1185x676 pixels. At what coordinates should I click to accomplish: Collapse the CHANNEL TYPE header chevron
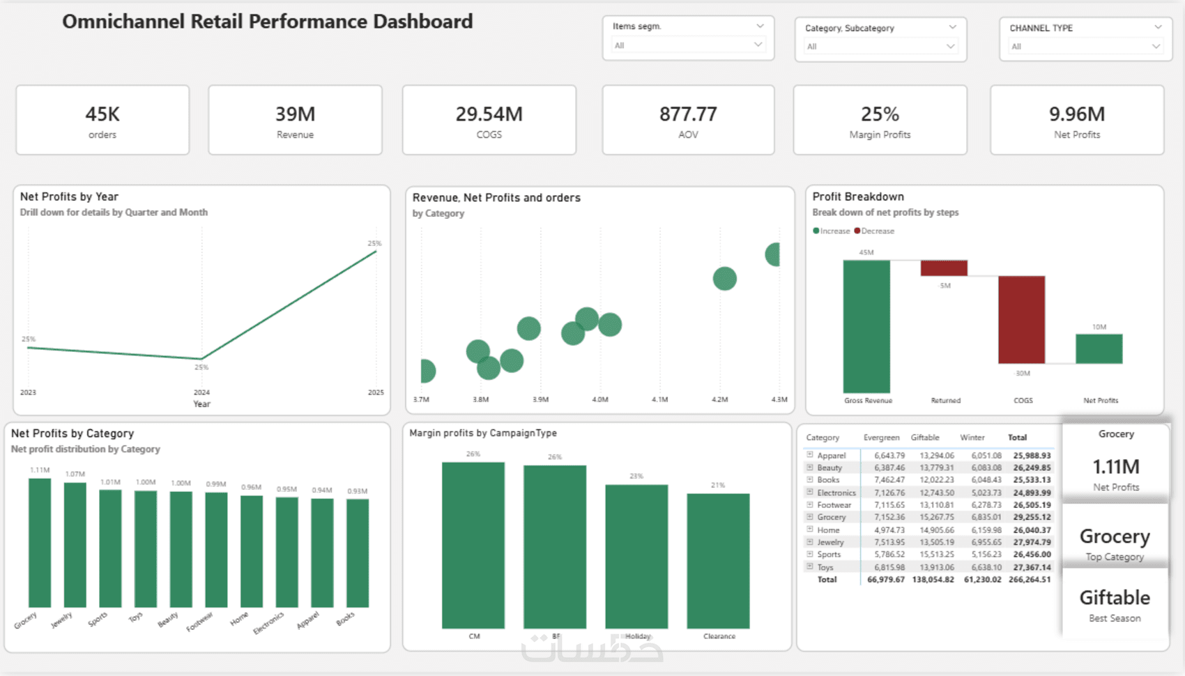click(x=1158, y=27)
